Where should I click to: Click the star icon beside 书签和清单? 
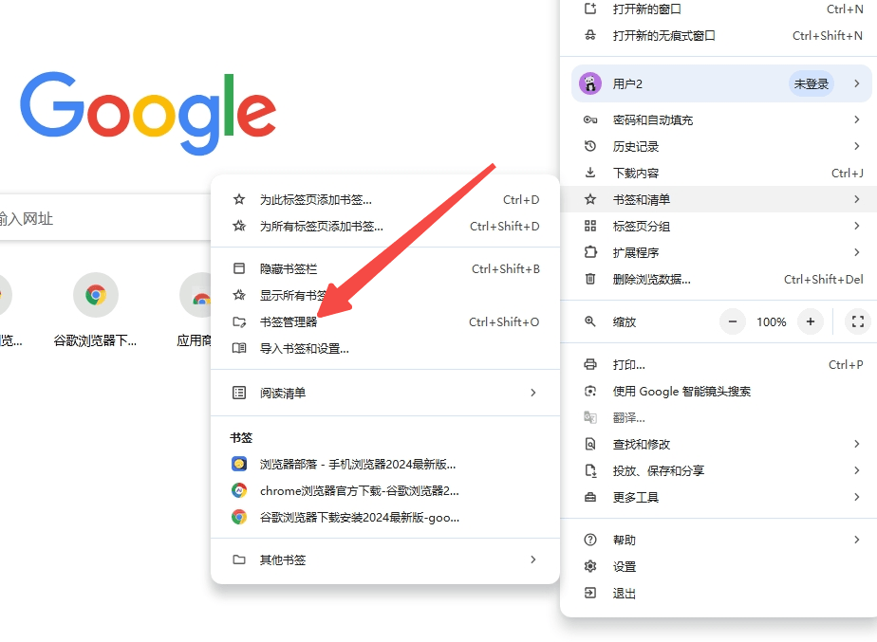pyautogui.click(x=590, y=199)
